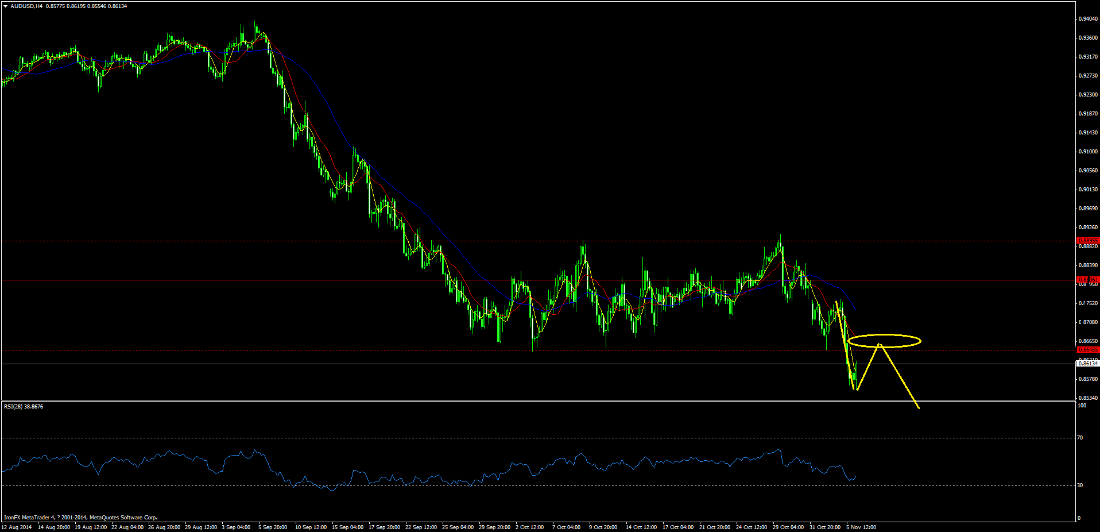The width and height of the screenshot is (1100, 532).
Task: Click the red 0.86455 level price tag
Action: 1088,349
